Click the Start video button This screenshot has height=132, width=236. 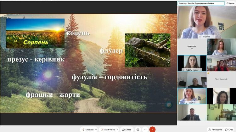[x=108, y=129]
